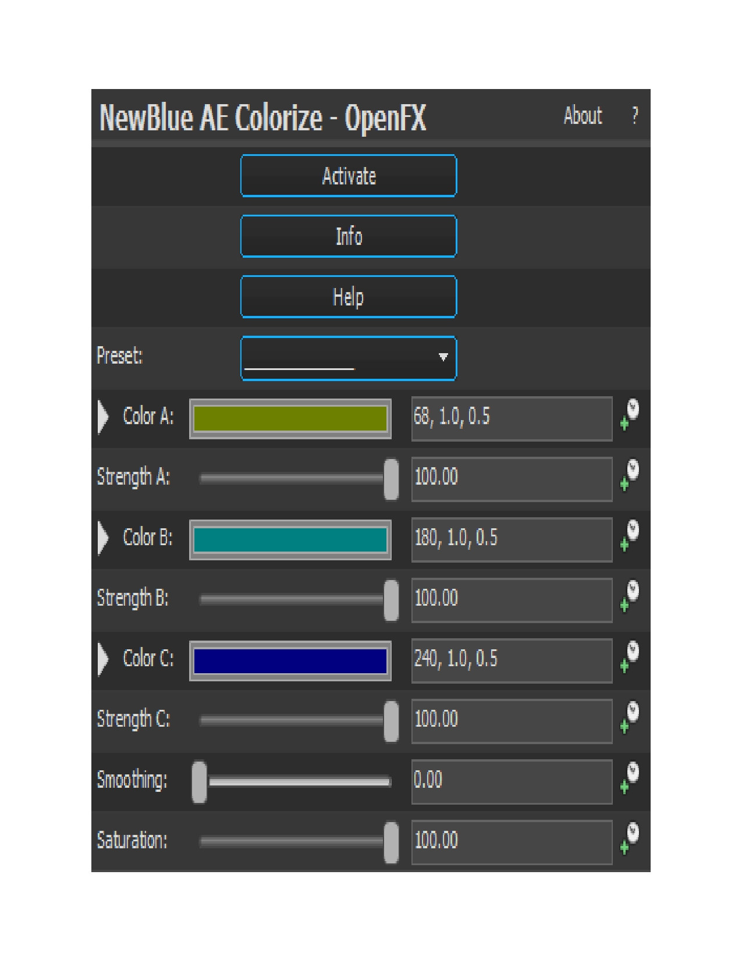The image size is (742, 960).
Task: Click the Smoothing slider handle
Action: tap(199, 782)
